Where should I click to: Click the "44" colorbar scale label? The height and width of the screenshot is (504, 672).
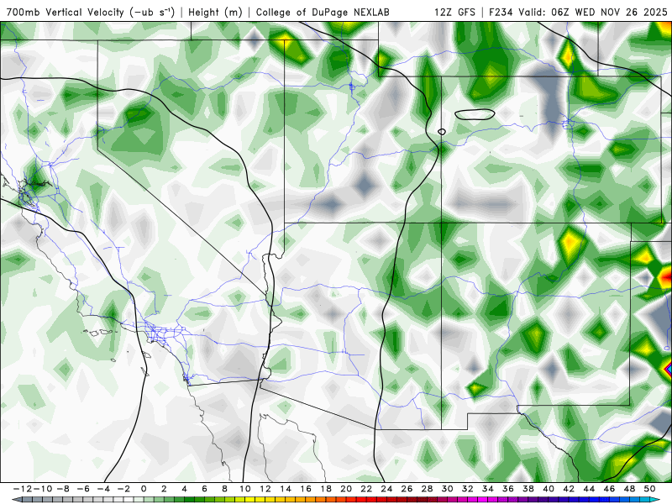pos(590,489)
